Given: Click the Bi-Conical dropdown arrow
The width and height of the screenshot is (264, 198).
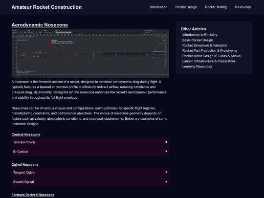Looking at the screenshot, I should point(166,152).
